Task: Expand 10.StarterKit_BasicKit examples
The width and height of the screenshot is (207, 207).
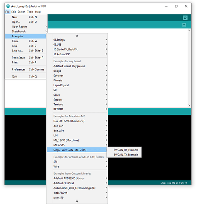Action: click(x=77, y=49)
